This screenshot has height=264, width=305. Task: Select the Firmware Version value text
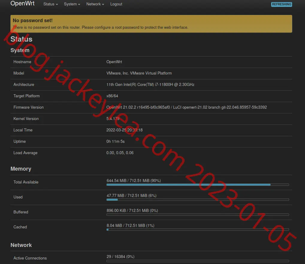pyautogui.click(x=187, y=107)
